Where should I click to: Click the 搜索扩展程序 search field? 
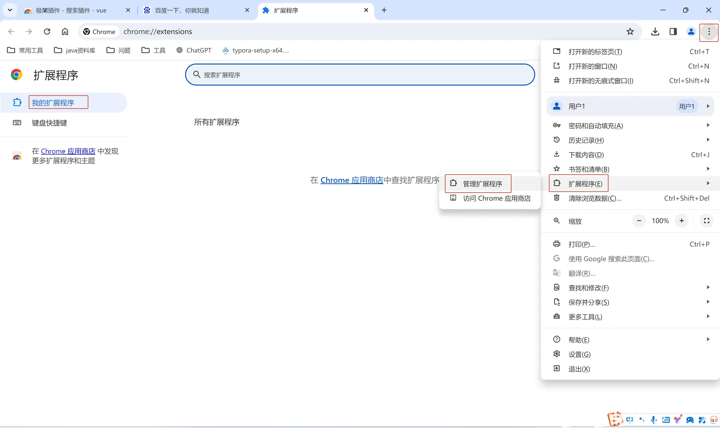360,75
